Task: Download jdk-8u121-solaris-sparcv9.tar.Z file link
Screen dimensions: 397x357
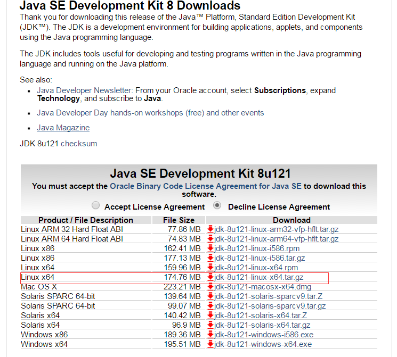Action: (269, 296)
